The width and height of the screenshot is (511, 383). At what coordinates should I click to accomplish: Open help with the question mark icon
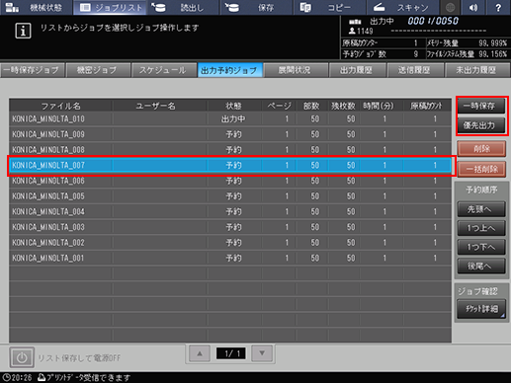[x=498, y=7]
